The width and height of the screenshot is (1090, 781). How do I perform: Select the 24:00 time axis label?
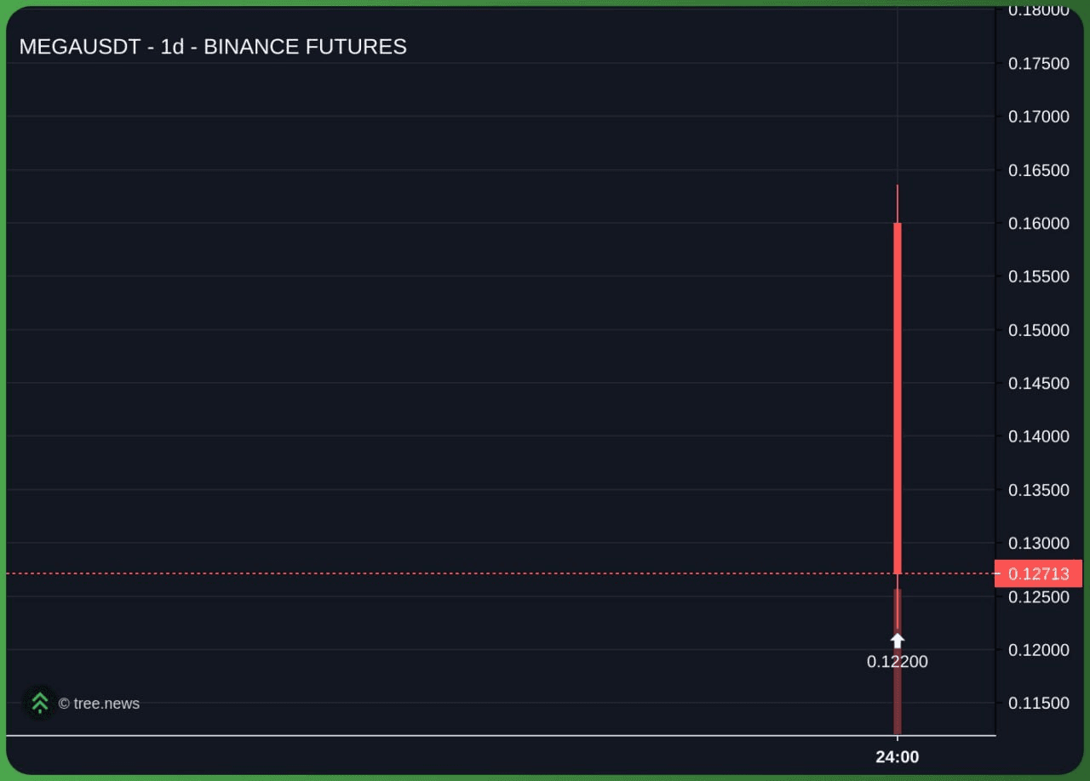tap(898, 757)
